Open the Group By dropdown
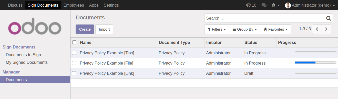Image resolution: width=338 pixels, height=99 pixels. [x=245, y=29]
